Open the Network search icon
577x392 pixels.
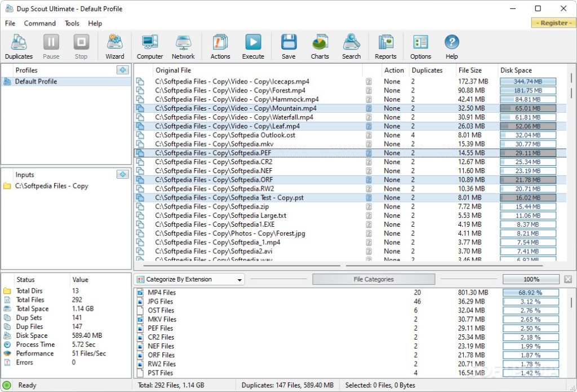[x=183, y=46]
